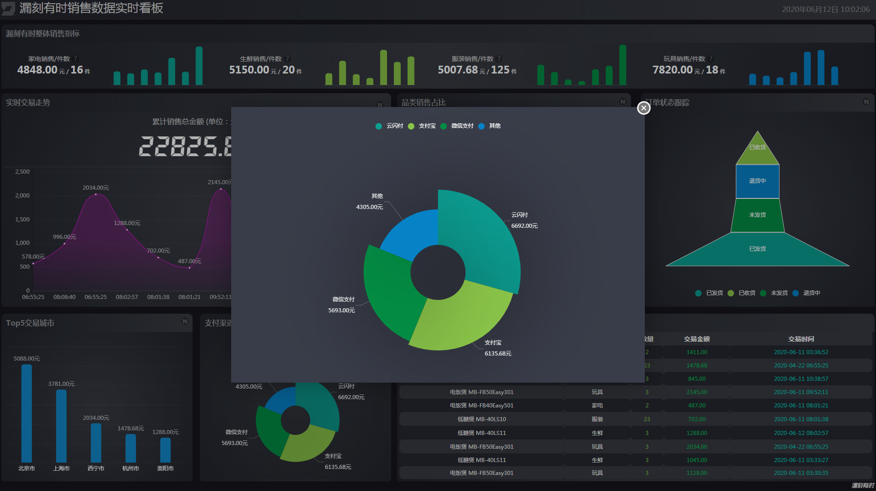Toggle 已收货 legend under funnel chart
Viewport: 876px width, 491px height.
coord(741,293)
